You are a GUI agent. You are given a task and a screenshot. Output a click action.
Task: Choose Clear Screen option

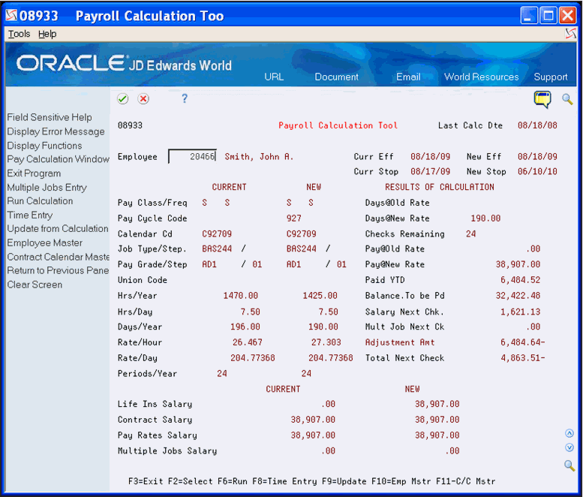(x=35, y=285)
